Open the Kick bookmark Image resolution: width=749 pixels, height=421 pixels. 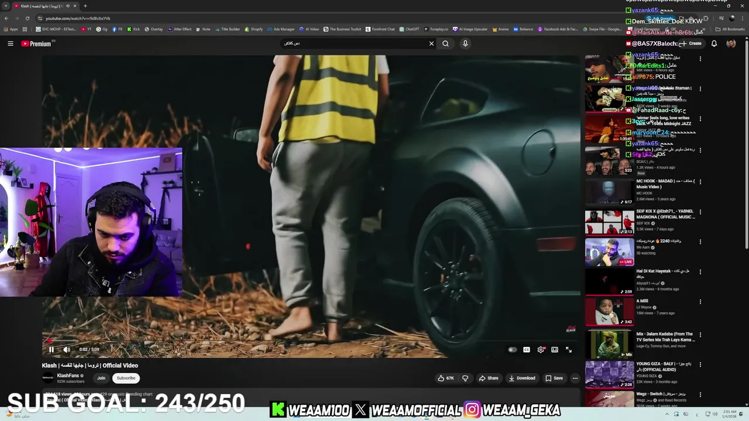[134, 29]
